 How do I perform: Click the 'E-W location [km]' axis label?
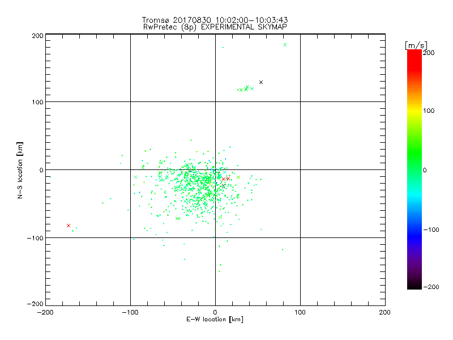click(x=215, y=319)
